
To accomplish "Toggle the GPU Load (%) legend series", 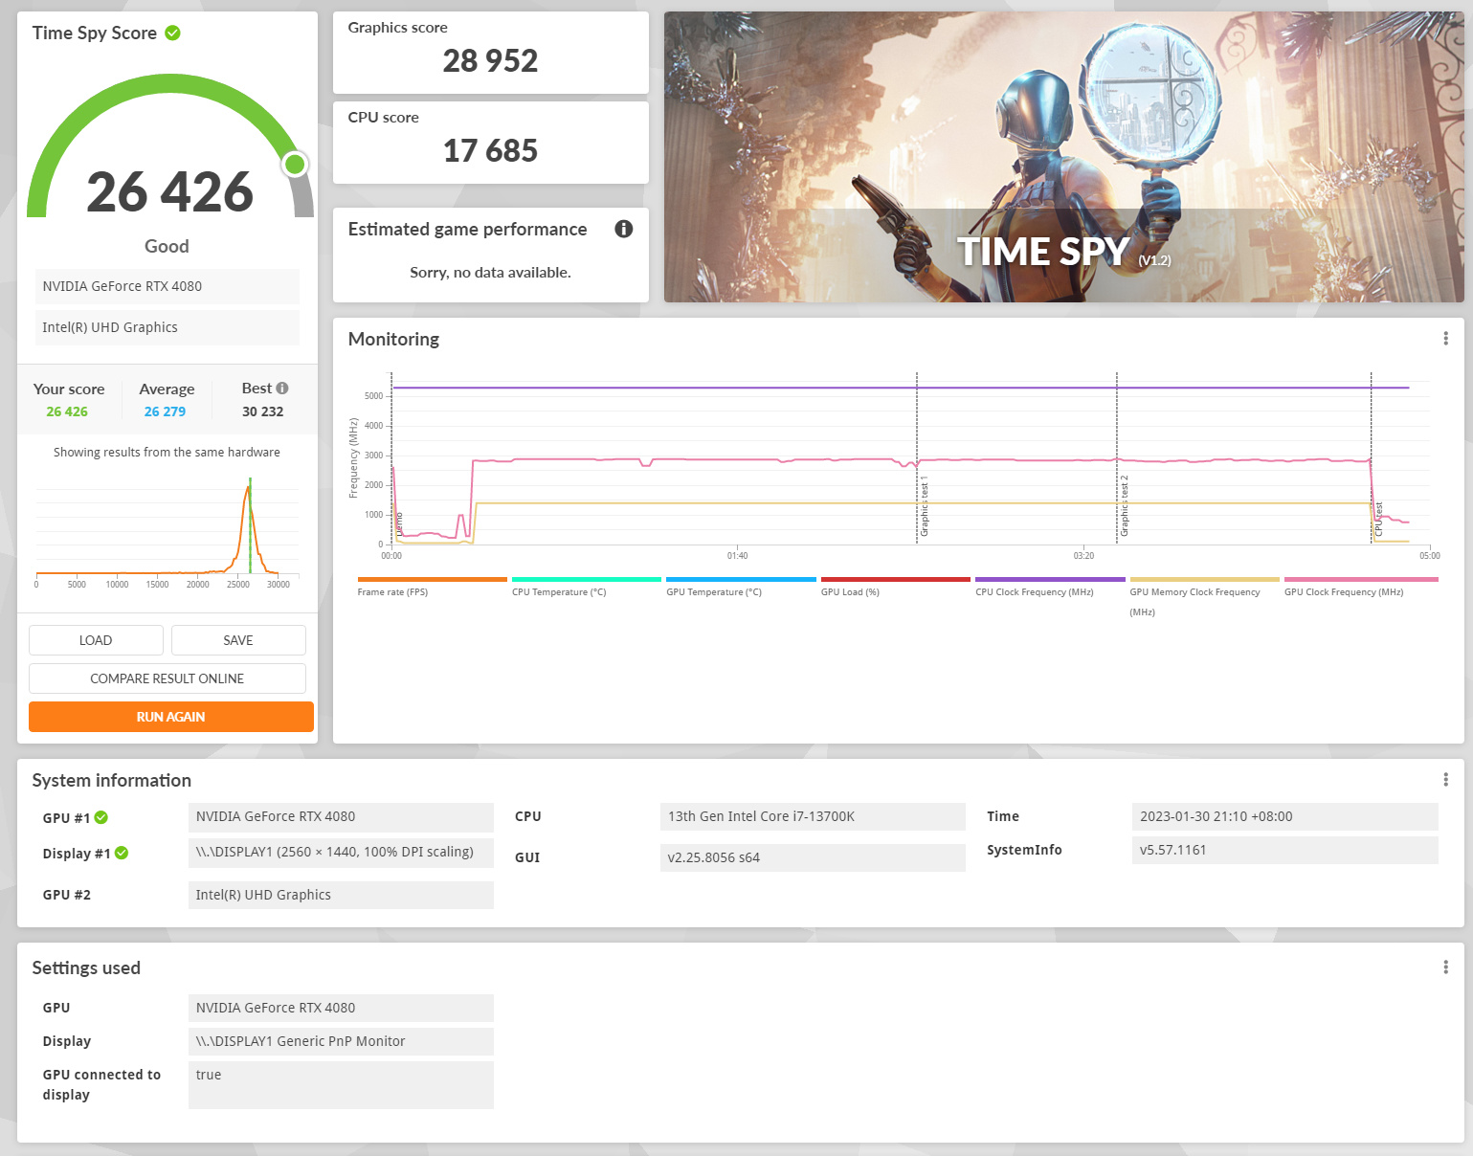I will coord(896,588).
